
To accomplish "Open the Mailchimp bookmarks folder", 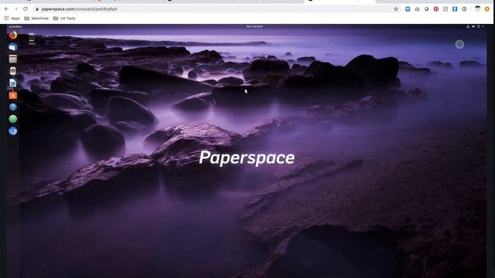I will point(36,19).
